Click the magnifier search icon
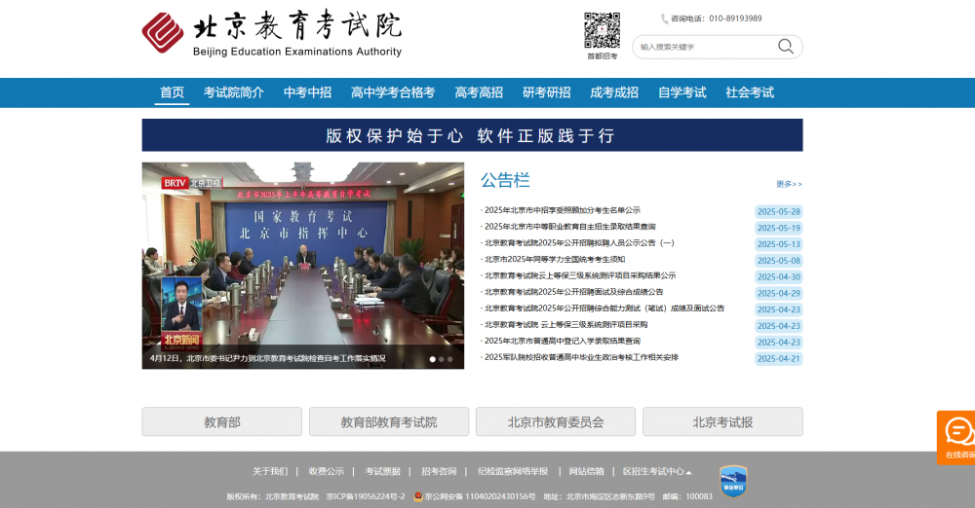Image resolution: width=975 pixels, height=508 pixels. pyautogui.click(x=785, y=47)
